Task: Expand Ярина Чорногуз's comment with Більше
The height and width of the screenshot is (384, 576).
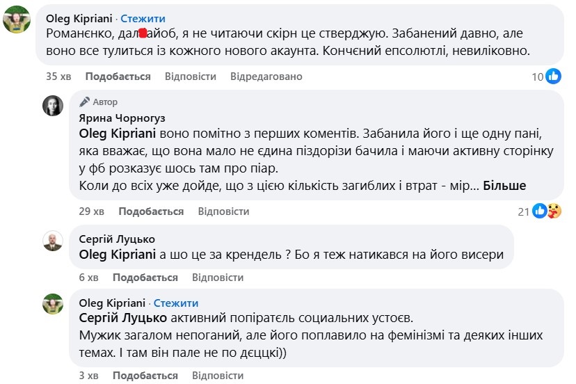Action: [x=504, y=186]
